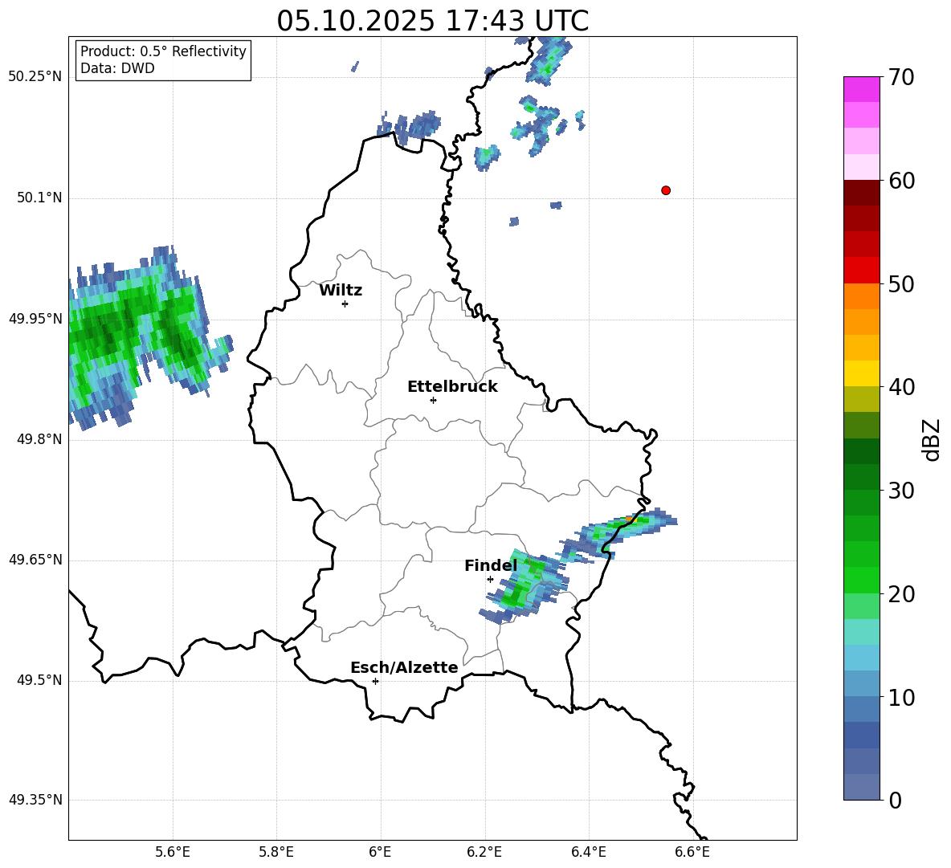Viewport: 951px width, 868px height.
Task: Click the Product: 0.5° Reflectivity text
Action: click(x=163, y=51)
